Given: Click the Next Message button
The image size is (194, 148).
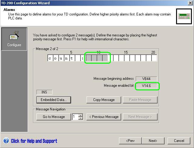Looking at the screenshot, I should [140, 117].
